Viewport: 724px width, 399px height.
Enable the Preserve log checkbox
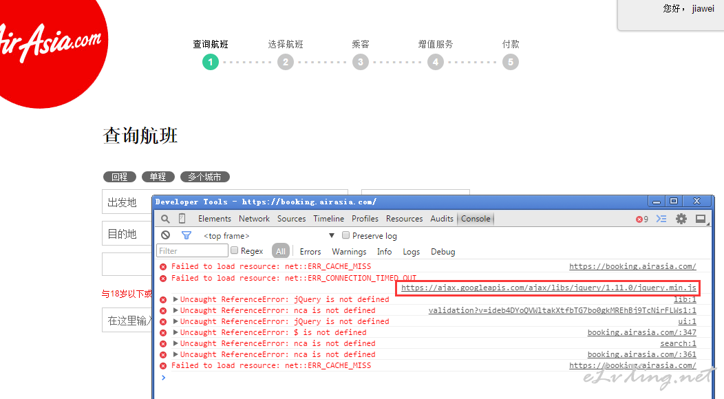345,235
